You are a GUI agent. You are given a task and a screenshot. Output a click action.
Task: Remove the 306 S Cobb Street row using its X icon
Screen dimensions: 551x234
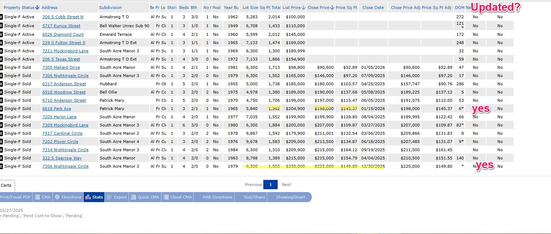pyautogui.click(x=1, y=17)
